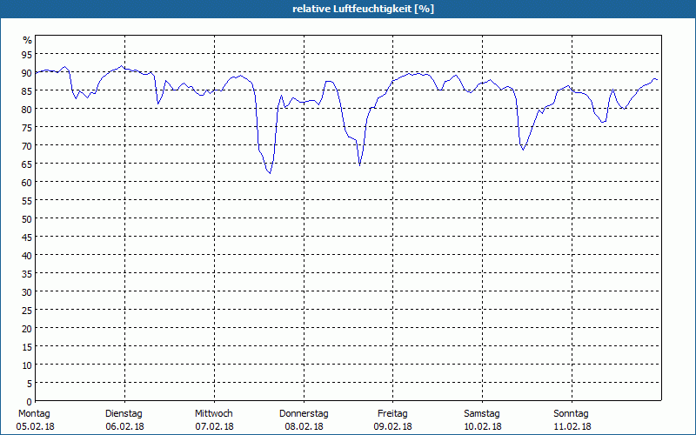
Task: Click the y-axis value '85'
Action: [x=27, y=91]
